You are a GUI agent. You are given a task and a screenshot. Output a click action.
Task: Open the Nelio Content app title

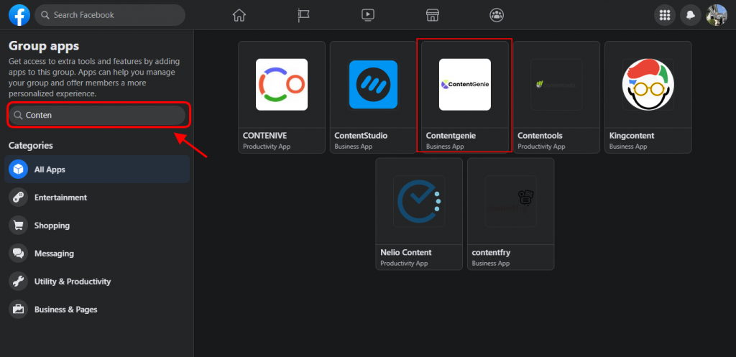(405, 252)
